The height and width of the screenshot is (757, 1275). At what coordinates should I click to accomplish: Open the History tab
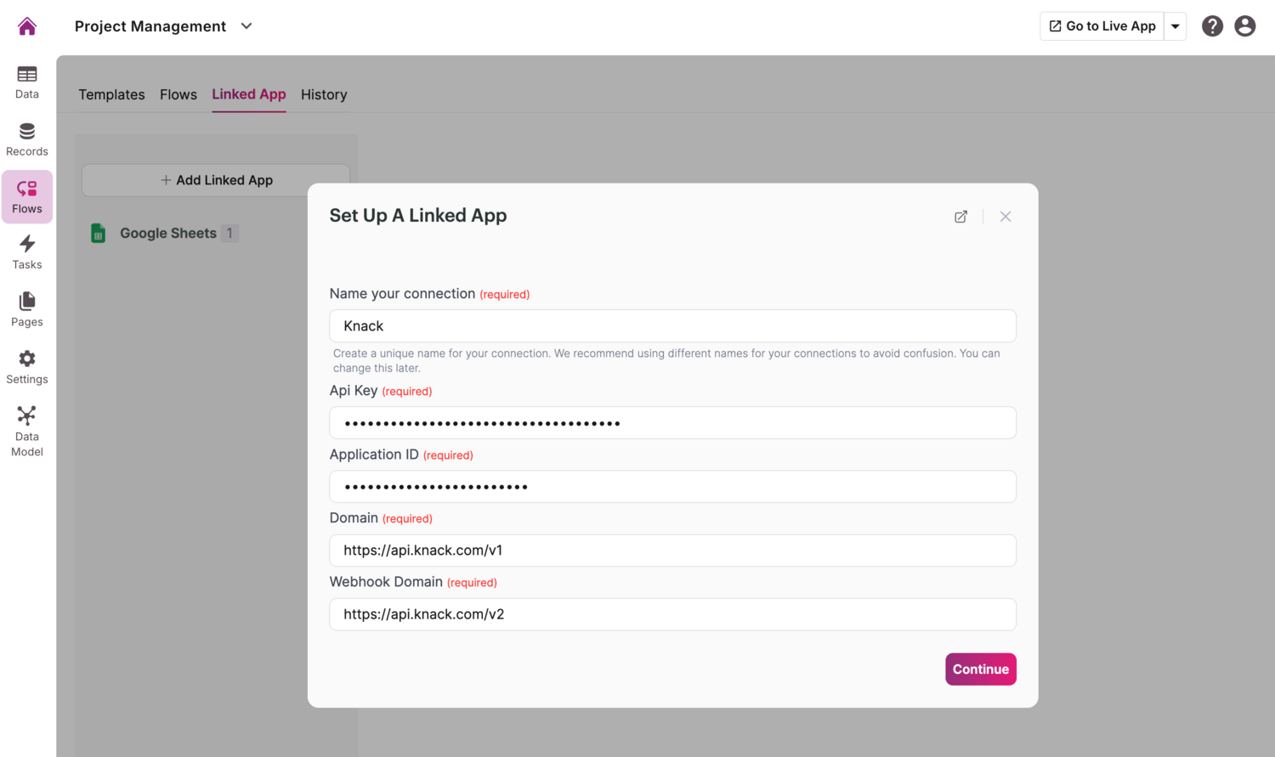[323, 94]
